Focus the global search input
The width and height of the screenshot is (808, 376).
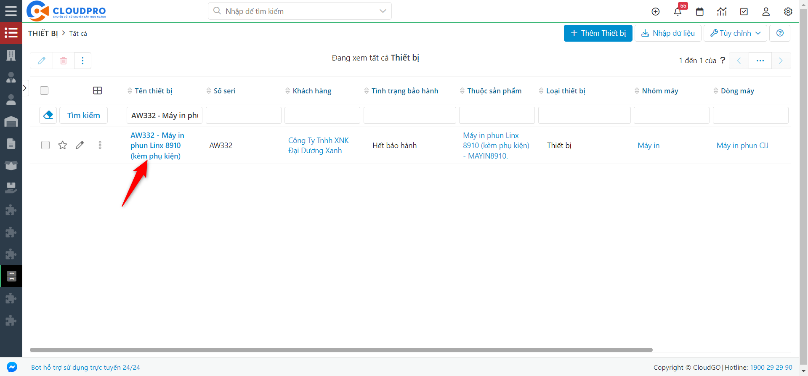point(300,11)
